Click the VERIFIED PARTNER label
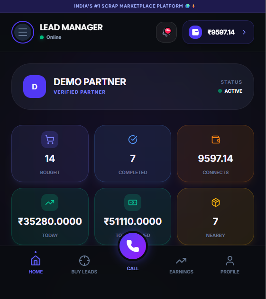The image size is (266, 299). coord(80,92)
